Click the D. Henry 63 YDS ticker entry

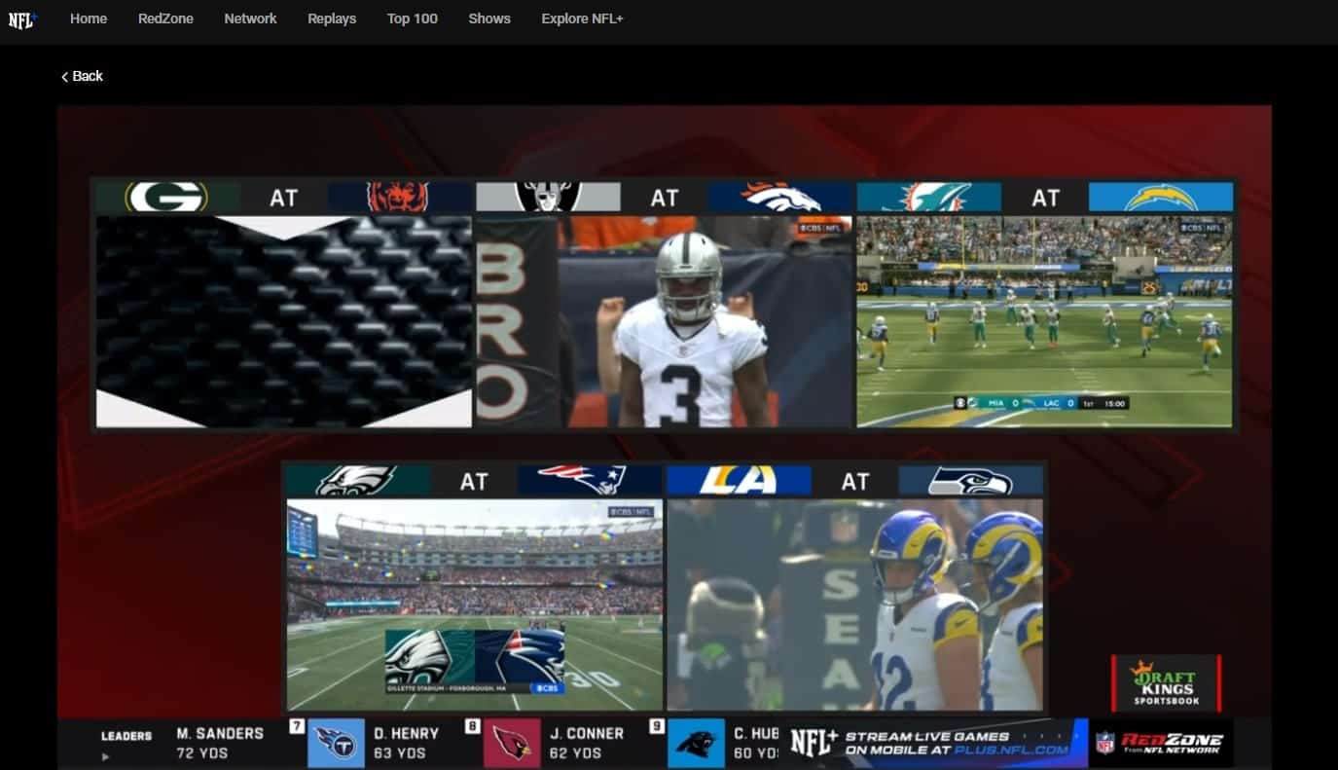click(406, 744)
